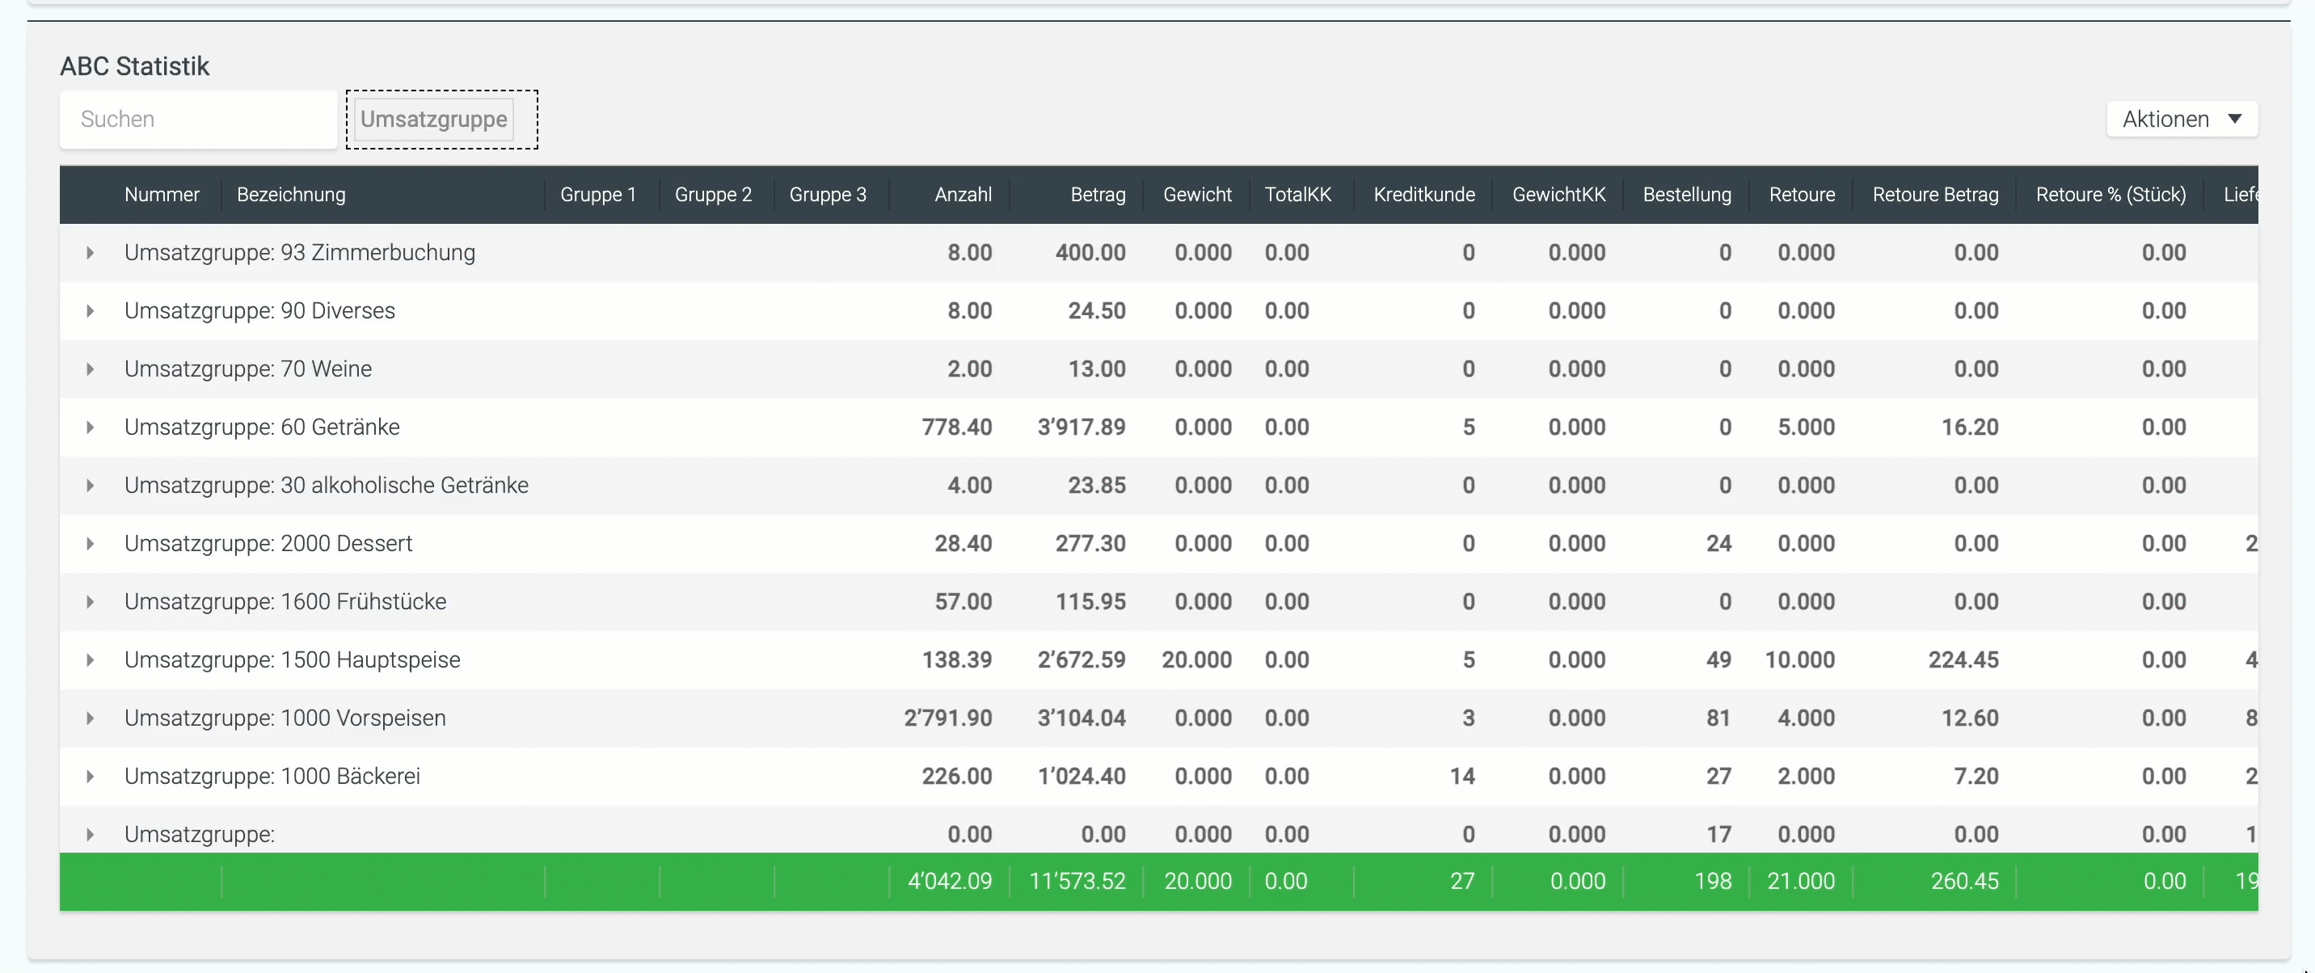Expand the 90 Diverses group row

tap(90, 311)
